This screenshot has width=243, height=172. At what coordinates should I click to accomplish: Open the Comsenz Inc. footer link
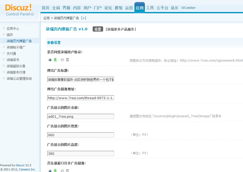point(27,170)
